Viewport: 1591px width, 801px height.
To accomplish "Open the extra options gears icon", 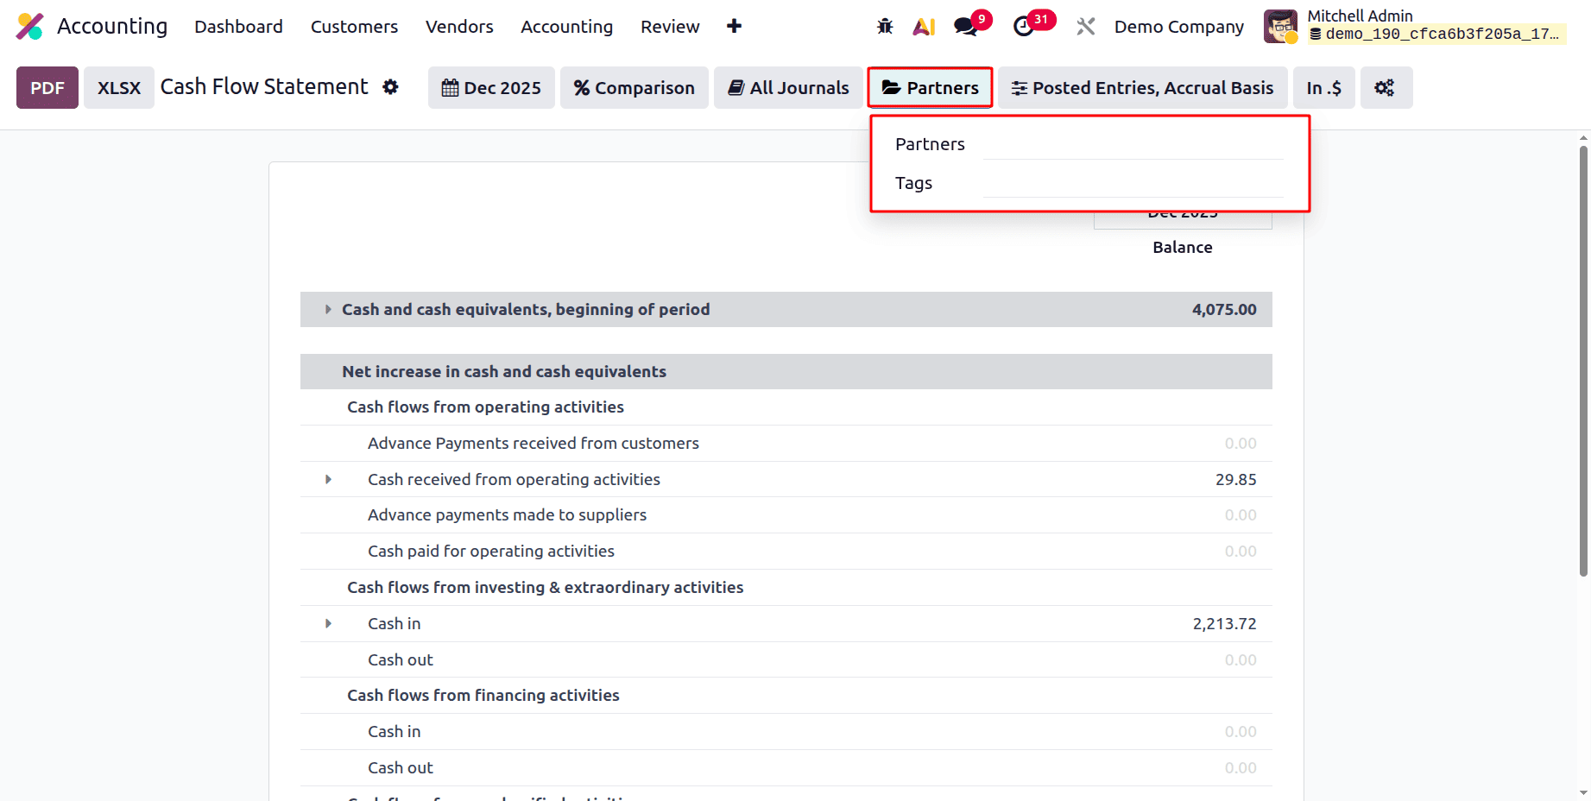I will (1386, 87).
